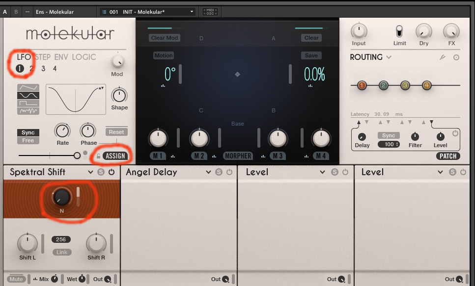Click orange routing node 1

[362, 85]
